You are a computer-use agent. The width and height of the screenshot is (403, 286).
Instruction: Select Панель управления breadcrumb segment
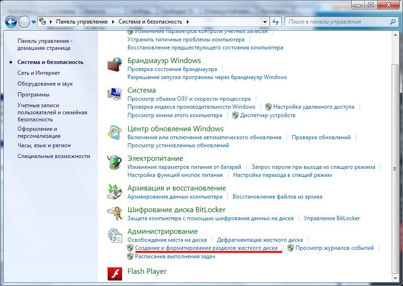pos(82,22)
